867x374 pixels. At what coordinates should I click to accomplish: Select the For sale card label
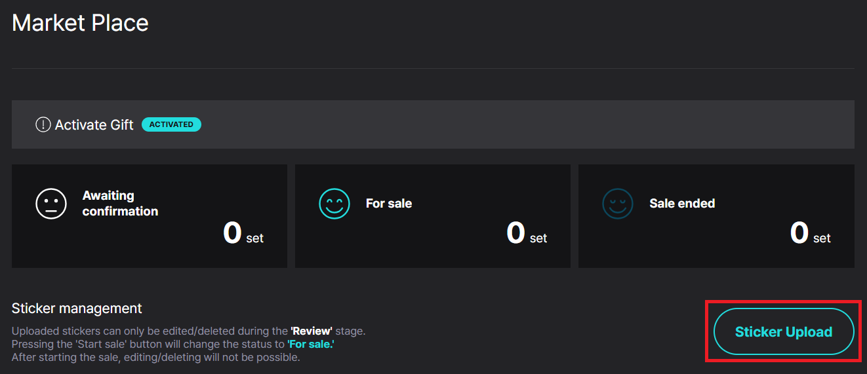tap(389, 204)
